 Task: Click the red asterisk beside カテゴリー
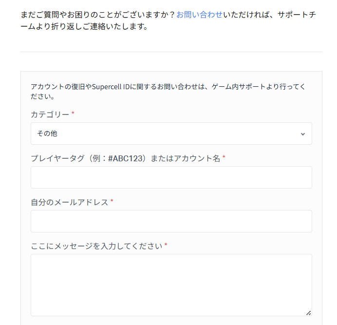coord(73,114)
